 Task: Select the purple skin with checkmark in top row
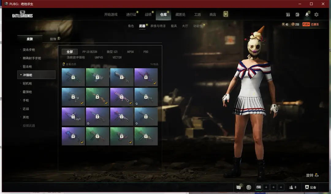point(146,77)
